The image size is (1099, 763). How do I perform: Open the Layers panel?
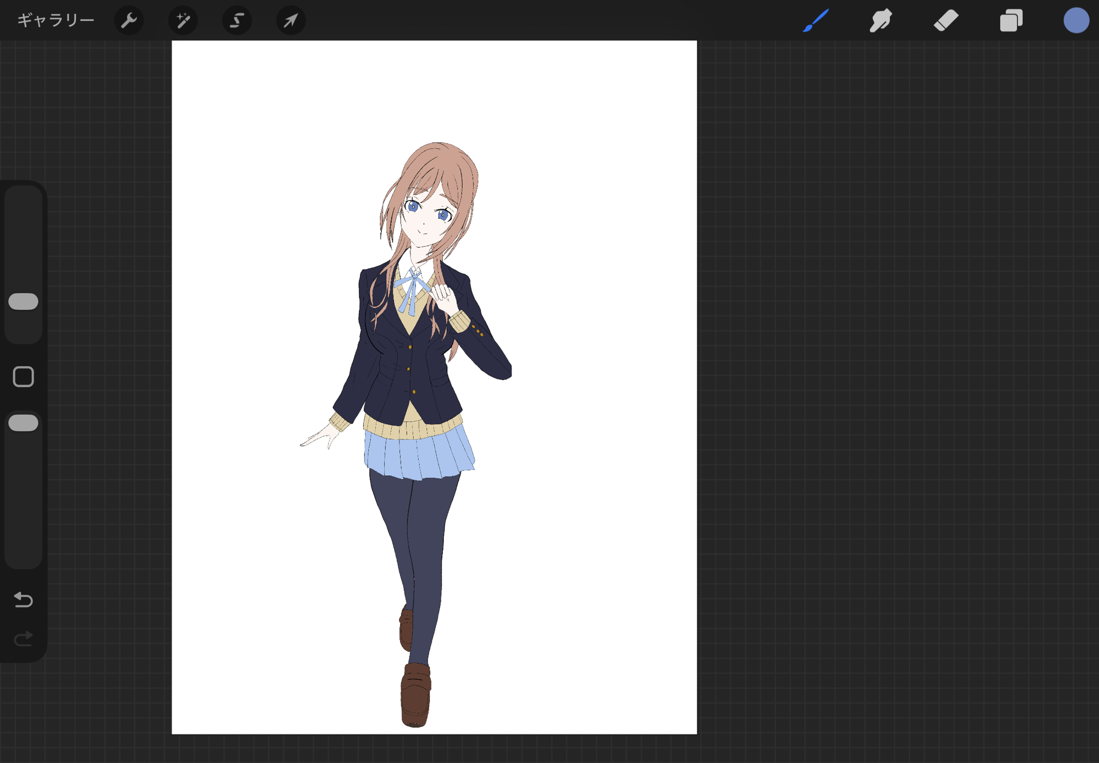(1011, 21)
